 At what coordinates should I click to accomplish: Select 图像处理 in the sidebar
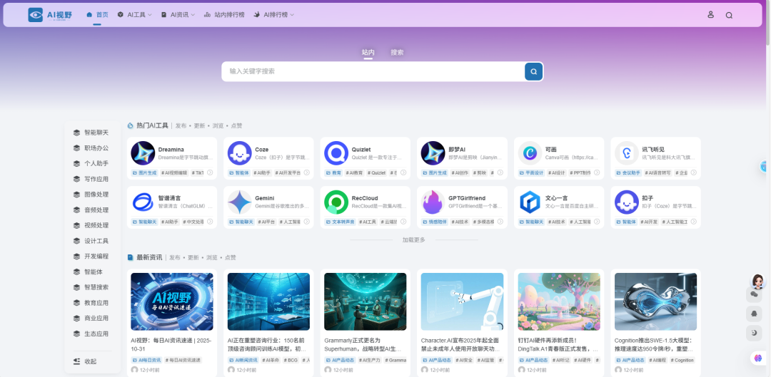[x=91, y=195]
